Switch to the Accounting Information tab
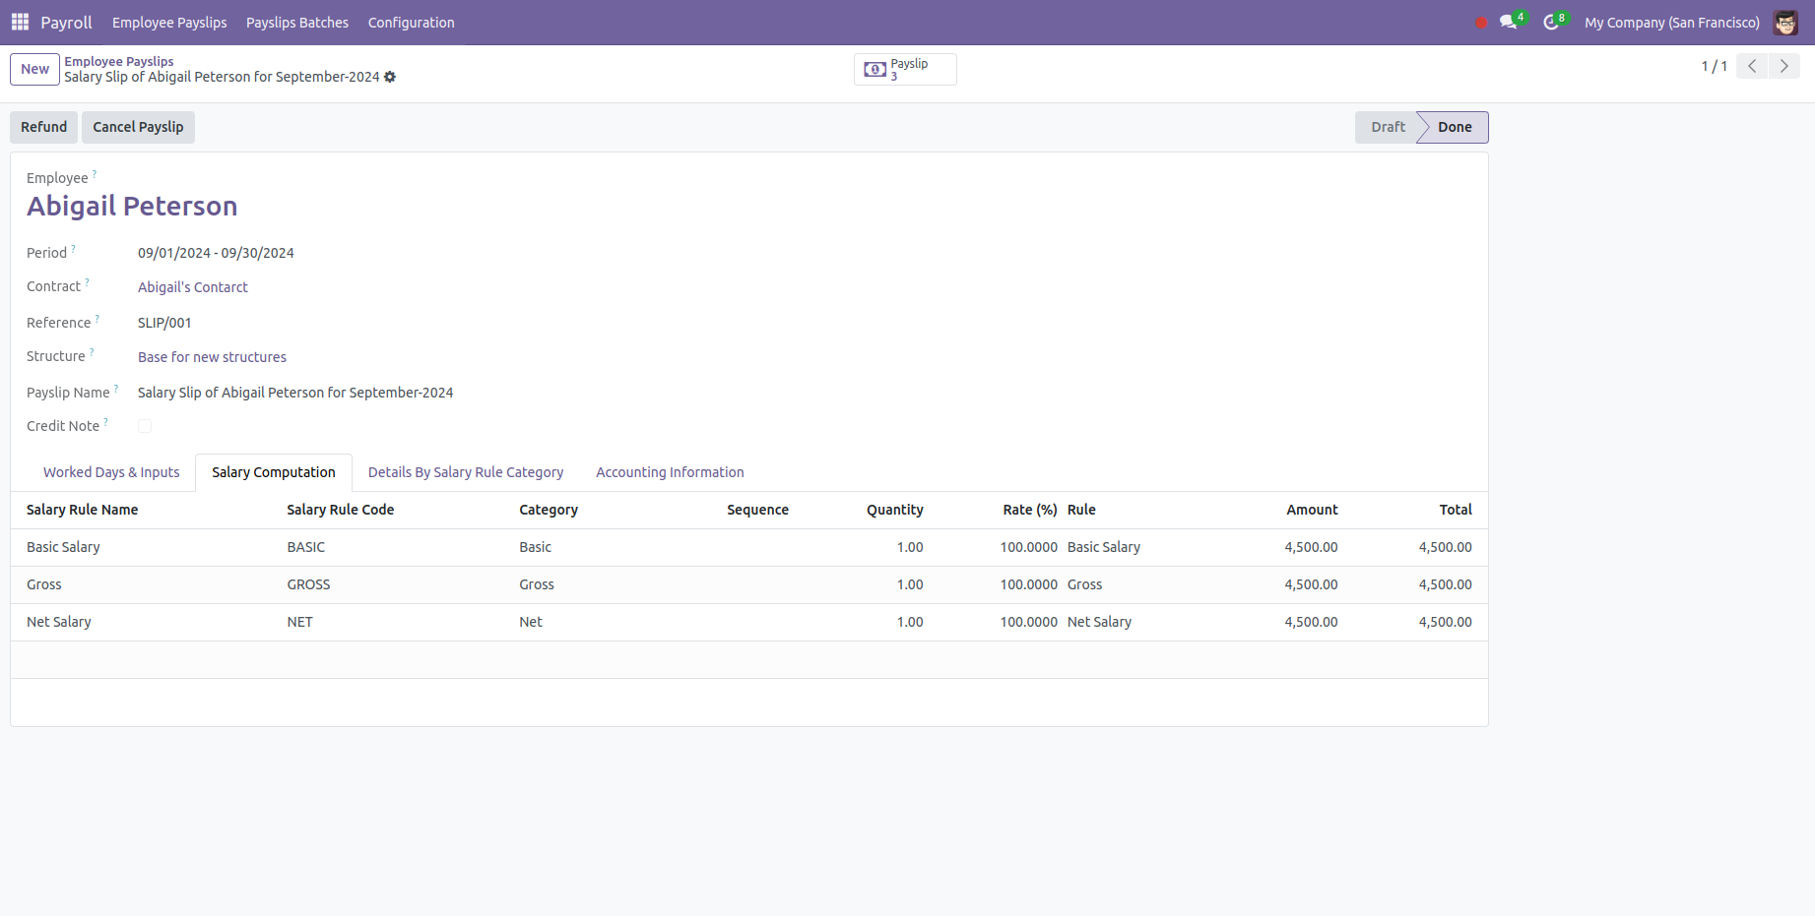 click(x=670, y=472)
